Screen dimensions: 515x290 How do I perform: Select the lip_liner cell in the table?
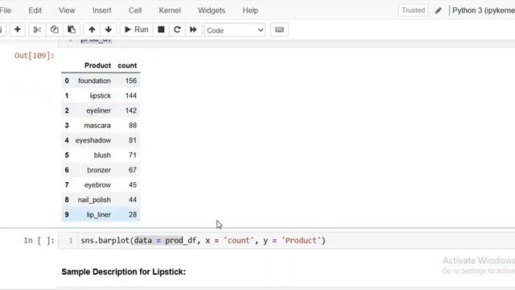point(98,215)
